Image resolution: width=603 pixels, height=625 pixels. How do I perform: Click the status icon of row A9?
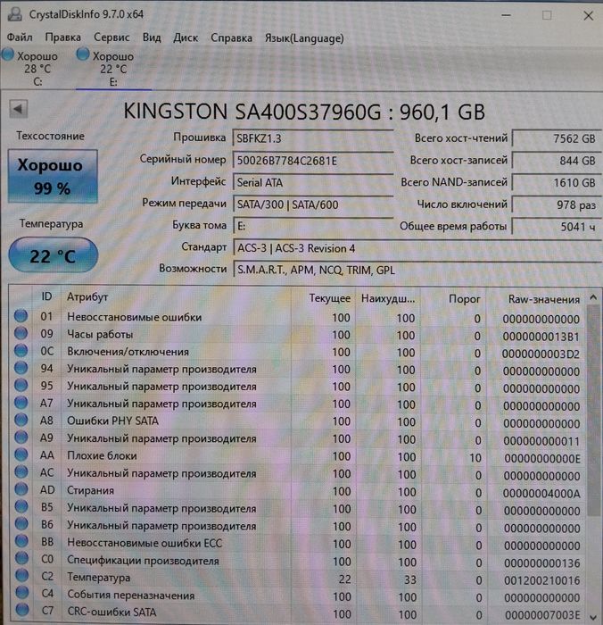pos(21,437)
